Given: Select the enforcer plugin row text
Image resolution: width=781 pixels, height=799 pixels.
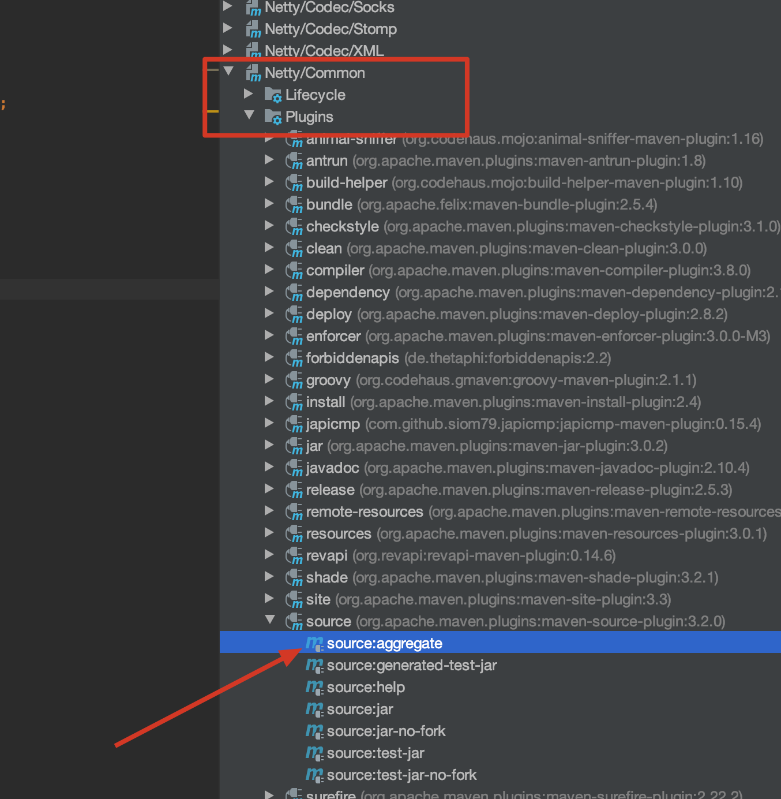Looking at the screenshot, I should [x=538, y=336].
